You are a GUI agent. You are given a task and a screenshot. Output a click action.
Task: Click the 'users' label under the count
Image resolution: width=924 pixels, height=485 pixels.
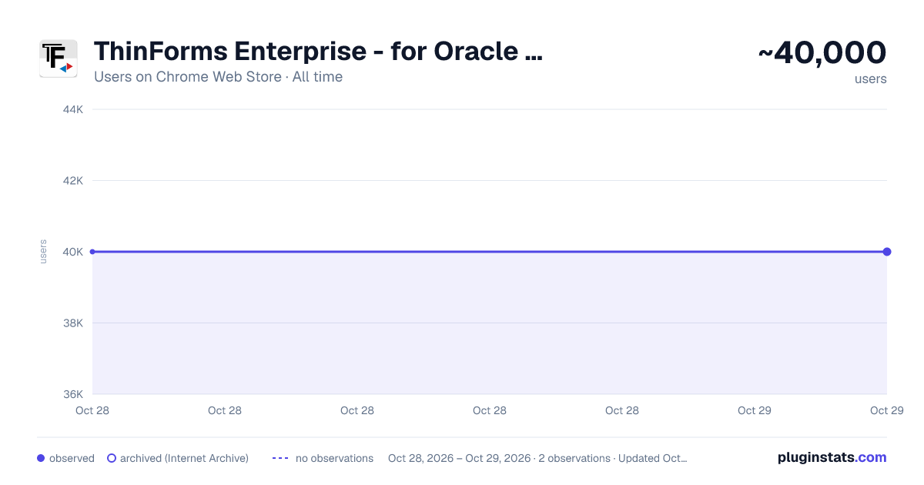pos(871,79)
